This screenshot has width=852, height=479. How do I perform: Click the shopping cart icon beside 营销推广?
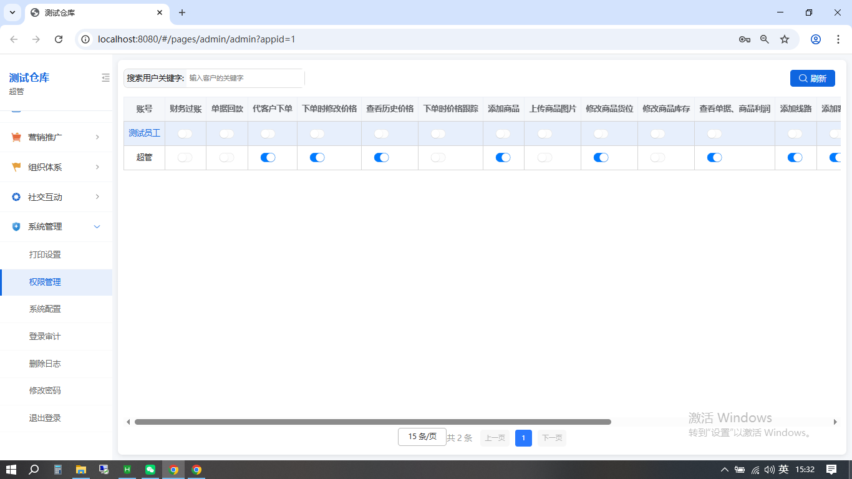(x=15, y=137)
